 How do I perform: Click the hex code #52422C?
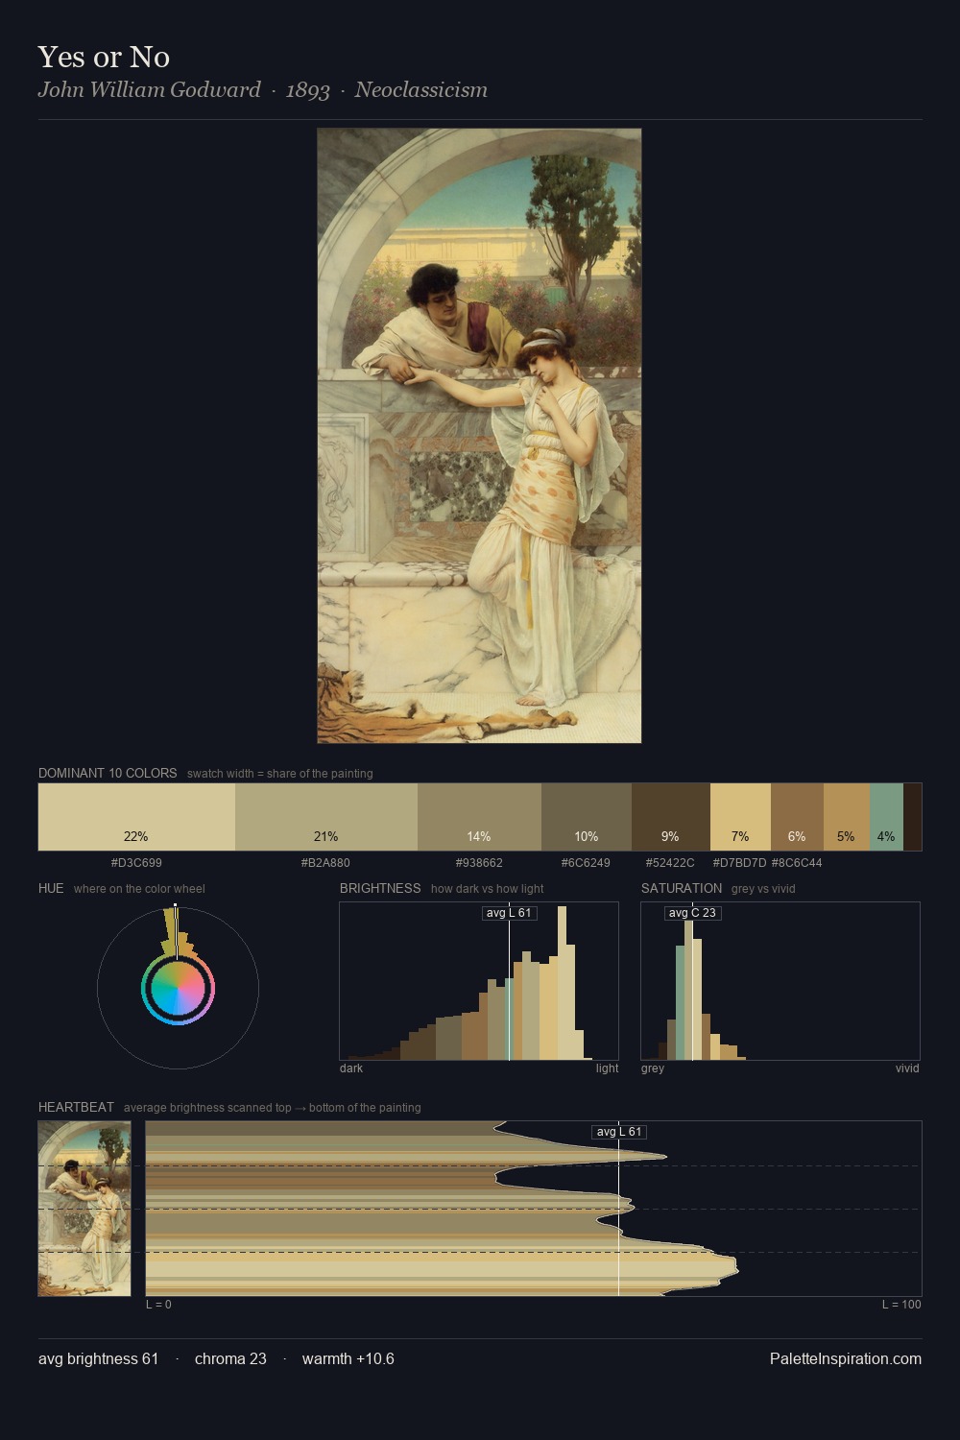pos(670,863)
